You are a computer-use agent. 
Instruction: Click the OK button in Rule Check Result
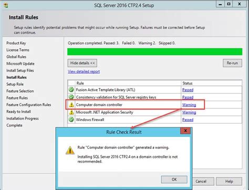coord(174,179)
